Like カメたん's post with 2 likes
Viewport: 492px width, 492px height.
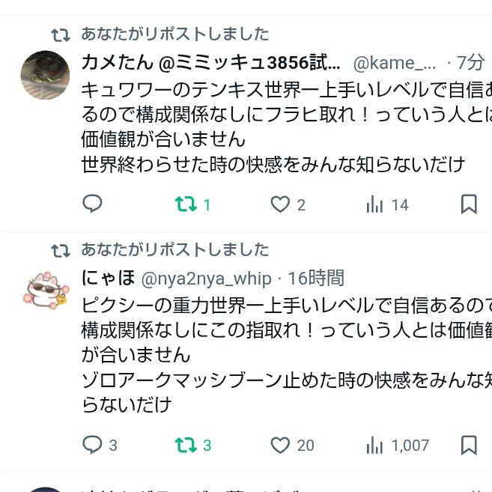[x=288, y=204]
